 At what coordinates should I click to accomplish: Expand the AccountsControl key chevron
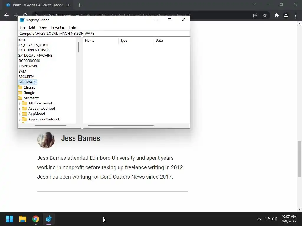20,109
